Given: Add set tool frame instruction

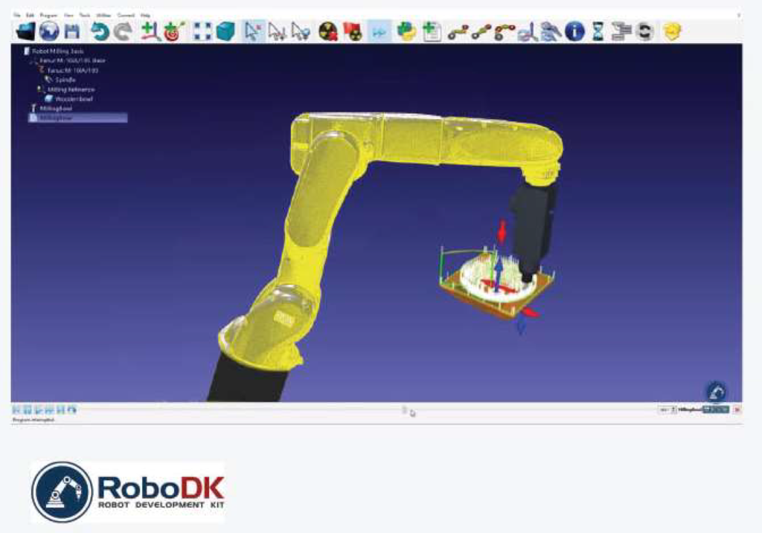Looking at the screenshot, I should click(x=551, y=32).
